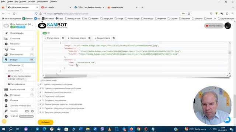Tick the Сохранить ответ checkbox

pyautogui.click(x=41, y=81)
